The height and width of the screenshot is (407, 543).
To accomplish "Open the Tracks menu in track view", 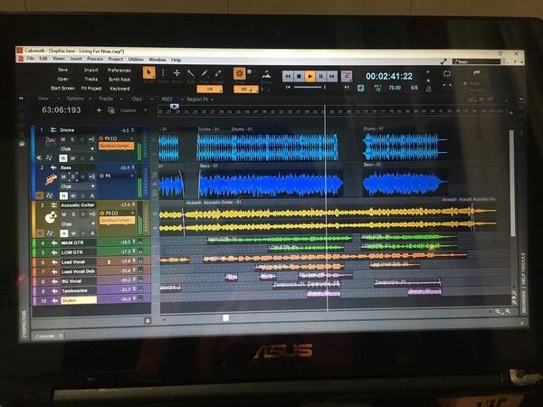I will pyautogui.click(x=106, y=99).
